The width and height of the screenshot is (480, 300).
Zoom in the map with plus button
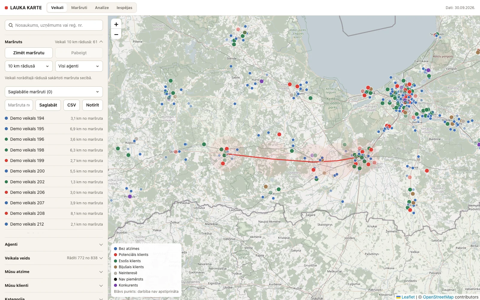[116, 24]
